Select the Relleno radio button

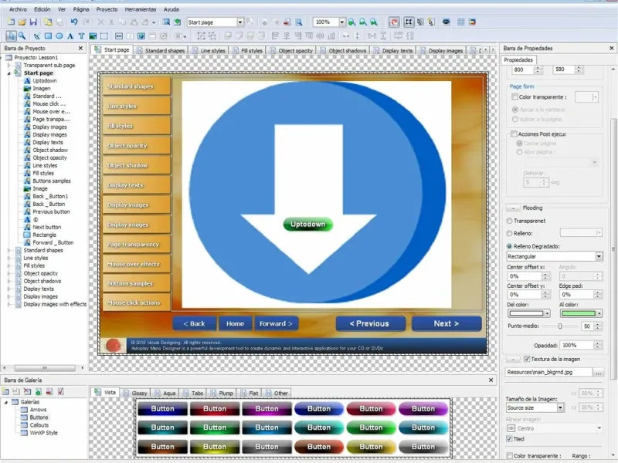pos(509,234)
